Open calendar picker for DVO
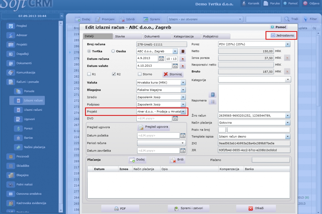Viewport: 322px width, 214px height. [175, 118]
